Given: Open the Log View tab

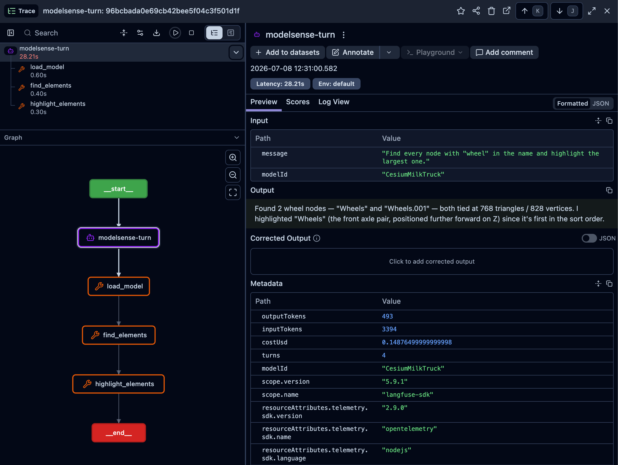Looking at the screenshot, I should (x=334, y=102).
